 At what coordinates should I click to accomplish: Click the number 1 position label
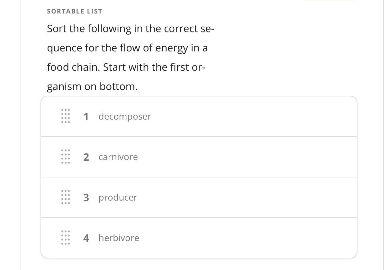pyautogui.click(x=86, y=116)
